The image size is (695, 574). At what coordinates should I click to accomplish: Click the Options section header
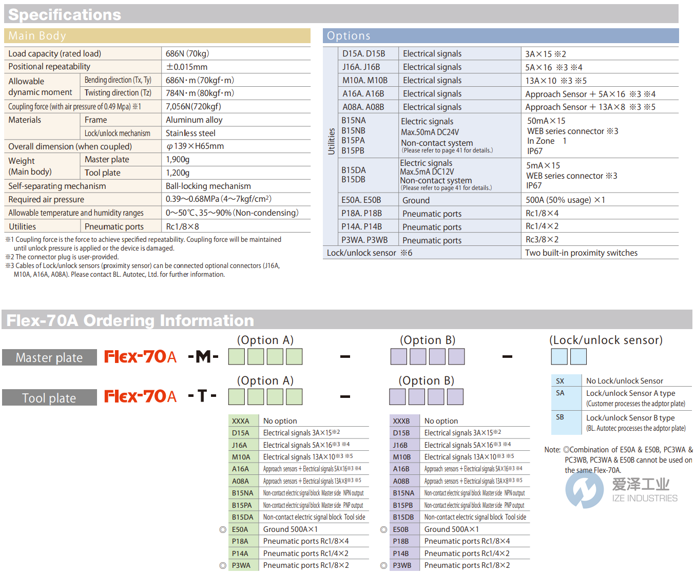click(x=500, y=36)
